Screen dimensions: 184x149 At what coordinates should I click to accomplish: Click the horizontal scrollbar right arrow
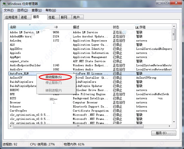pos(170,126)
